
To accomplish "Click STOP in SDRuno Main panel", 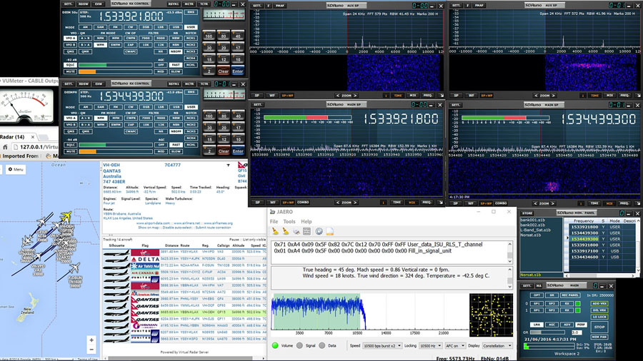I will click(x=599, y=327).
